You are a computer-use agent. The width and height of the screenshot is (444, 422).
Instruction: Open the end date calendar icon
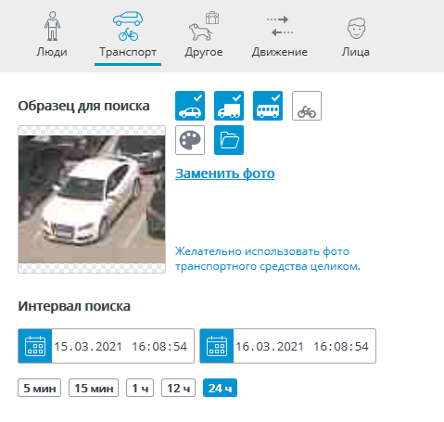point(217,346)
